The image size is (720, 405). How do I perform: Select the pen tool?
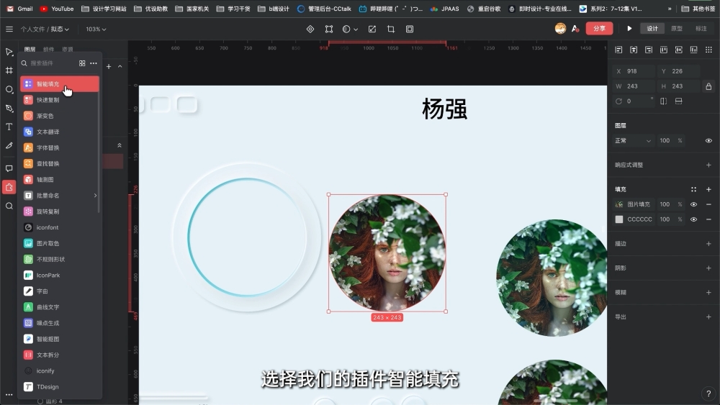9,108
